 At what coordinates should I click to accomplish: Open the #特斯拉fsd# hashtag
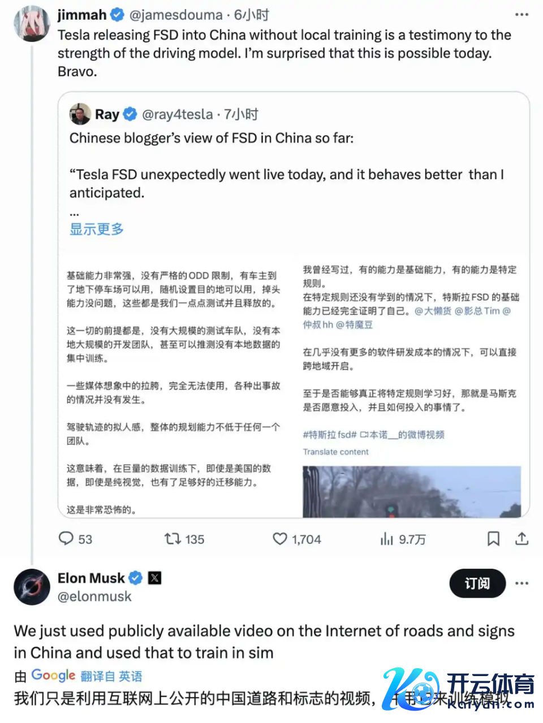tap(330, 435)
